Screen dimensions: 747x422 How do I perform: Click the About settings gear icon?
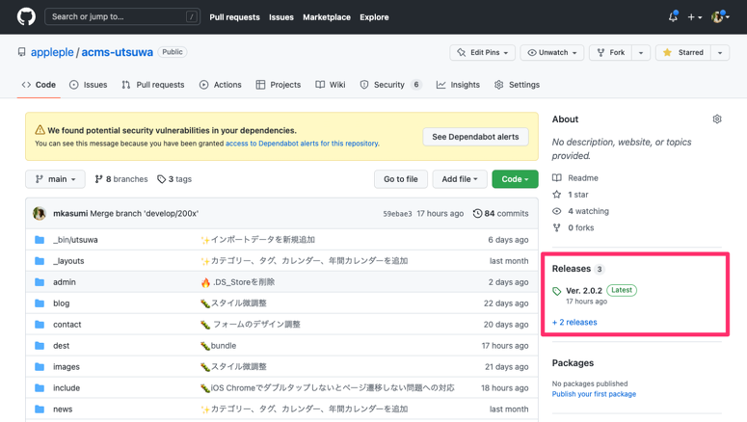click(717, 119)
